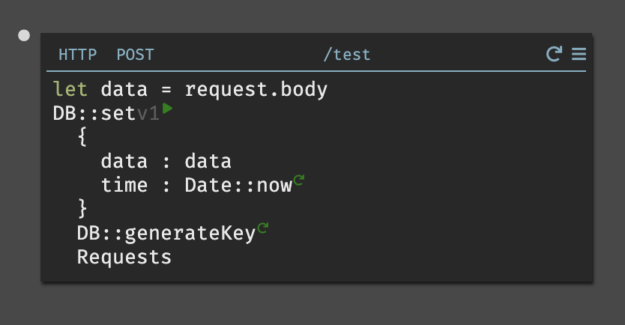
Task: Click the refresh icon in handler header
Action: point(554,54)
